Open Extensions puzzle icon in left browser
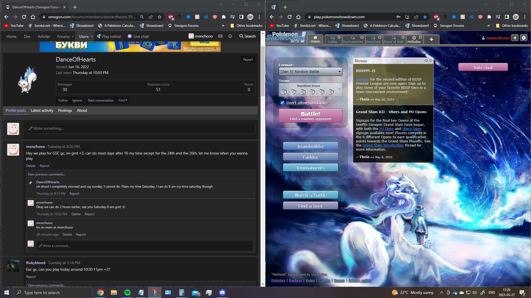531x298 pixels. (x=224, y=17)
